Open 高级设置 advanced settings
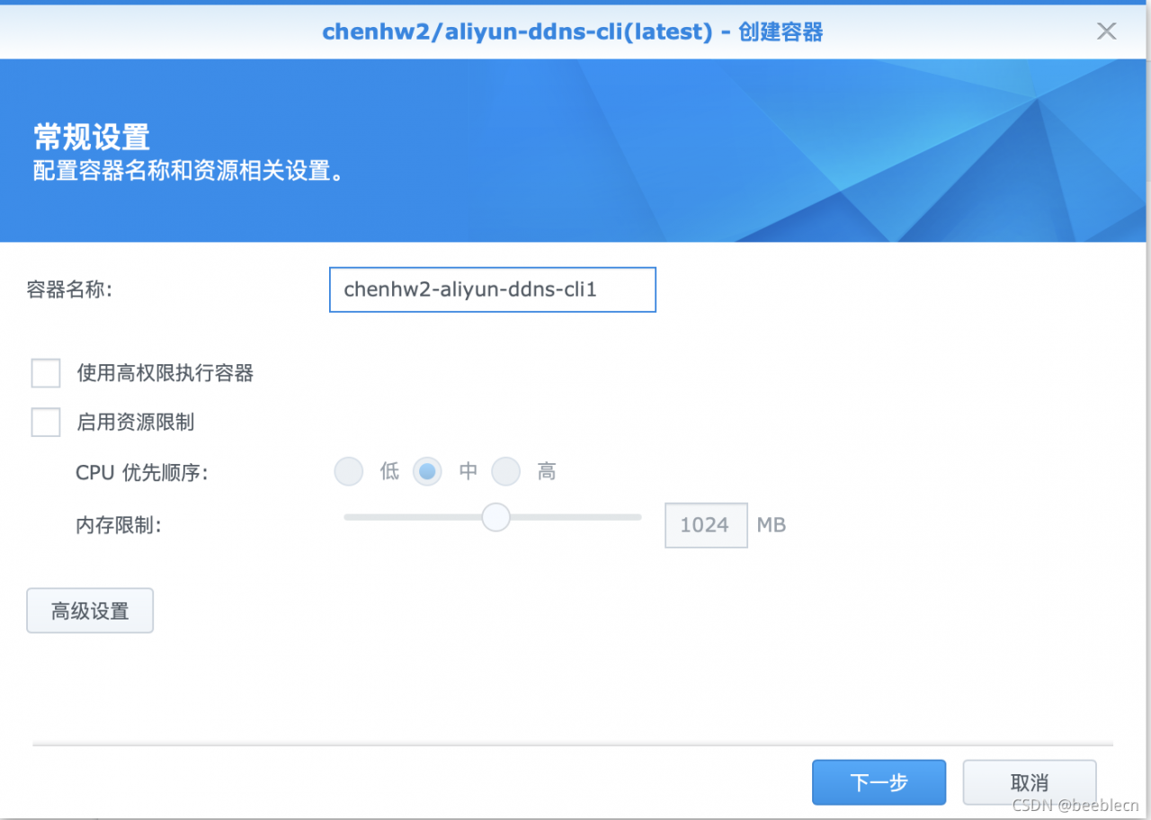The image size is (1151, 820). pyautogui.click(x=90, y=611)
